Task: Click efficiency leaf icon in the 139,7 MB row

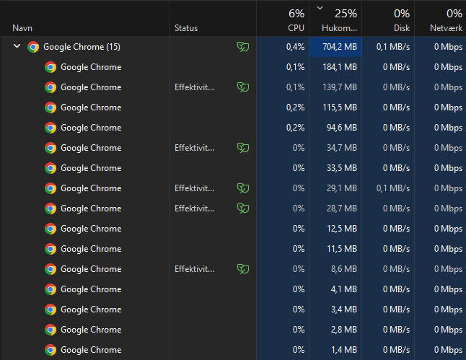Action: point(243,87)
